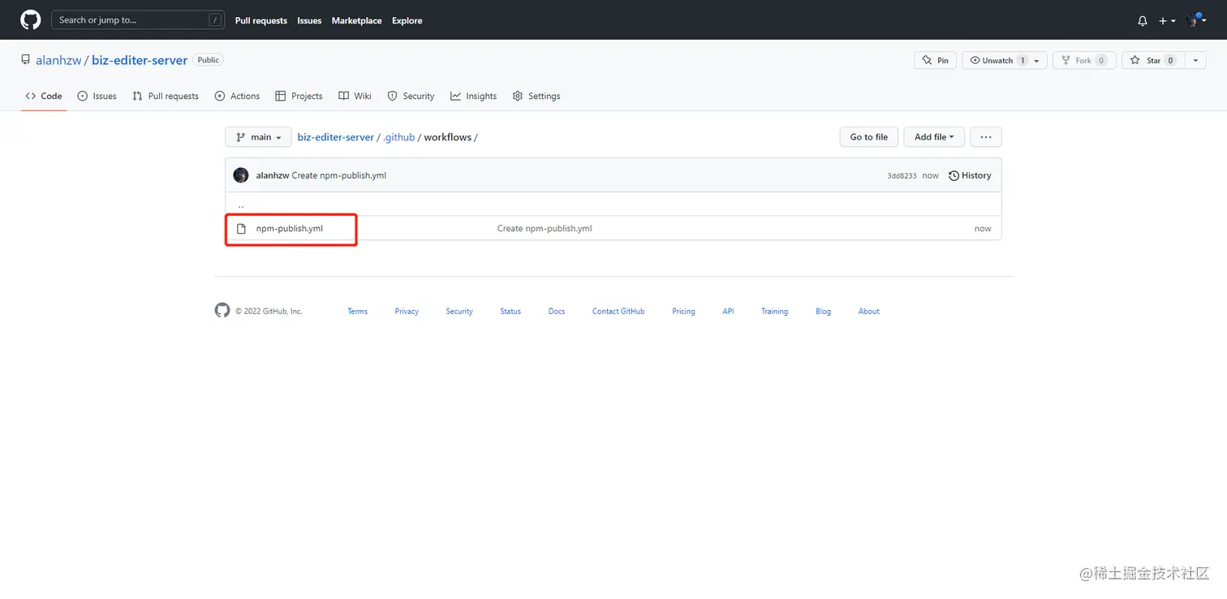Star this repository
The width and height of the screenshot is (1227, 599).
[x=1153, y=60]
